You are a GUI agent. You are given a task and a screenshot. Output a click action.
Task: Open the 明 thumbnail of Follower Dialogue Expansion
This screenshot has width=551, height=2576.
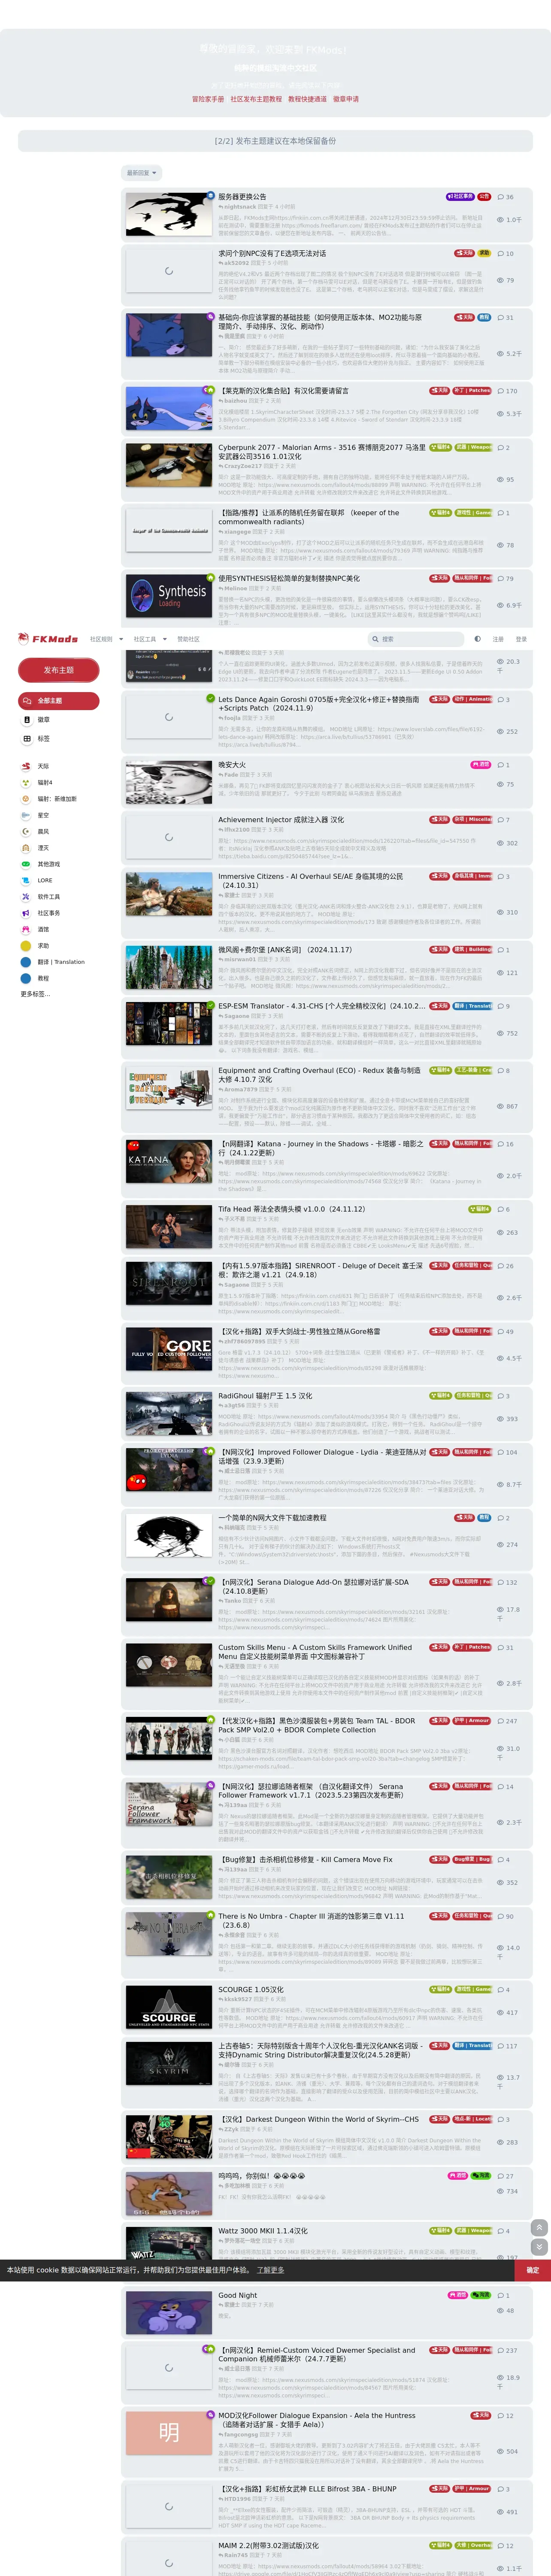169,2433
